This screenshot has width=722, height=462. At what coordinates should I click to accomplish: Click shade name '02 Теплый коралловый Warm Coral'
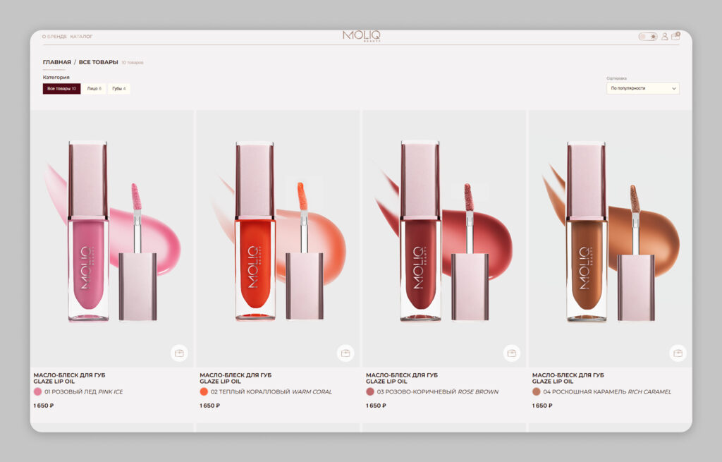tap(271, 391)
